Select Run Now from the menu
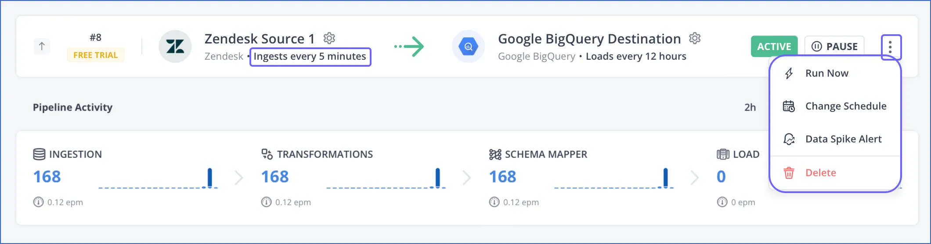This screenshot has height=244, width=931. 826,73
